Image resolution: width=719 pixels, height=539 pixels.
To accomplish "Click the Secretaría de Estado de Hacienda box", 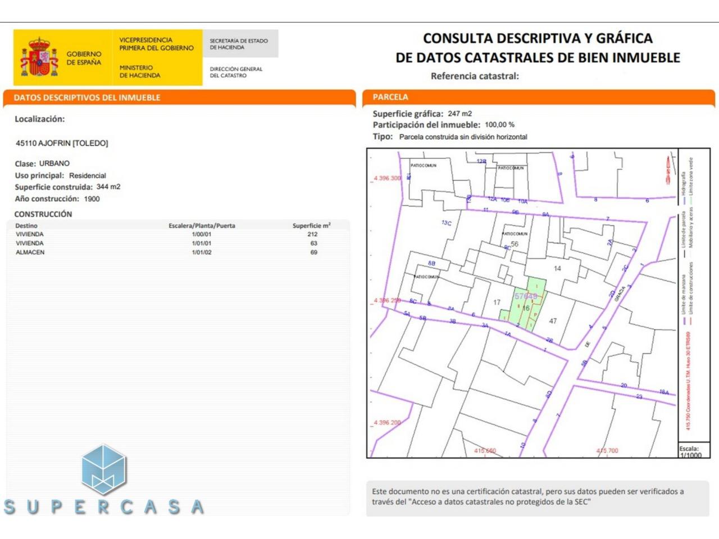I will pyautogui.click(x=239, y=44).
